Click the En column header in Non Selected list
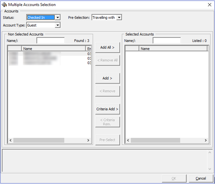 click(x=89, y=49)
